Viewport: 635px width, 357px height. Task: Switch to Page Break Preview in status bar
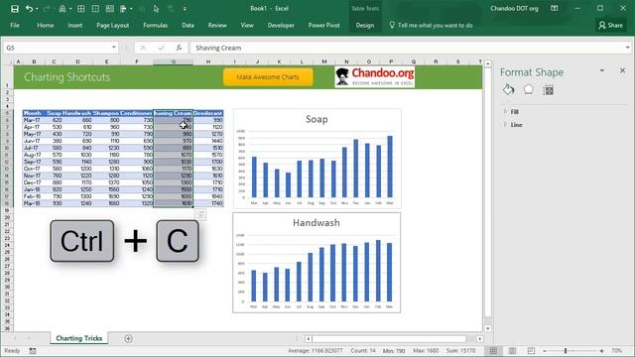[x=531, y=351]
